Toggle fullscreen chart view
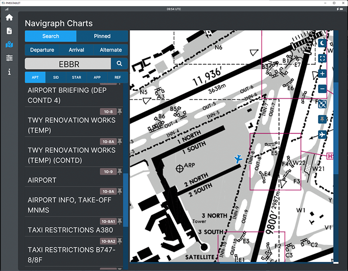348x271 pixels. pyautogui.click(x=322, y=58)
